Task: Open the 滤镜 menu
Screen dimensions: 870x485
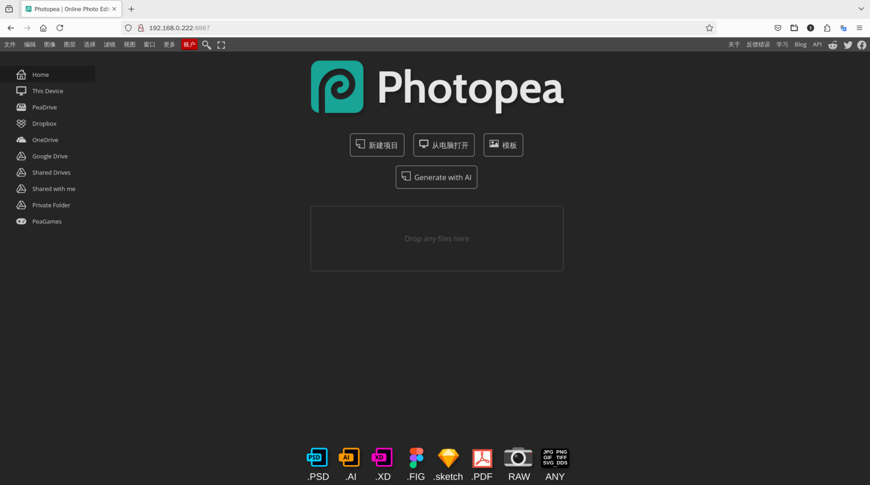Action: tap(109, 45)
